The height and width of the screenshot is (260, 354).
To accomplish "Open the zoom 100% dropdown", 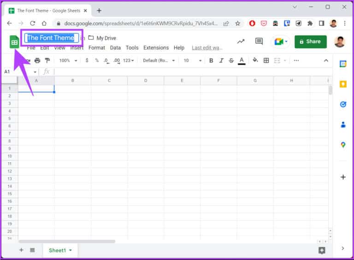I will [67, 60].
